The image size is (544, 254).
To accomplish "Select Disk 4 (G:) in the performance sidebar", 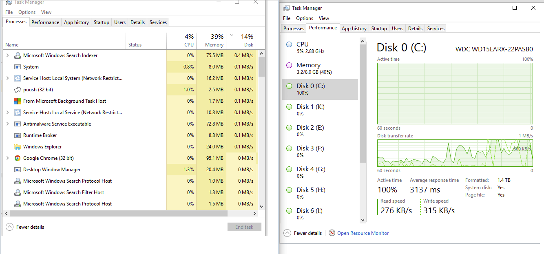I will tap(320, 172).
